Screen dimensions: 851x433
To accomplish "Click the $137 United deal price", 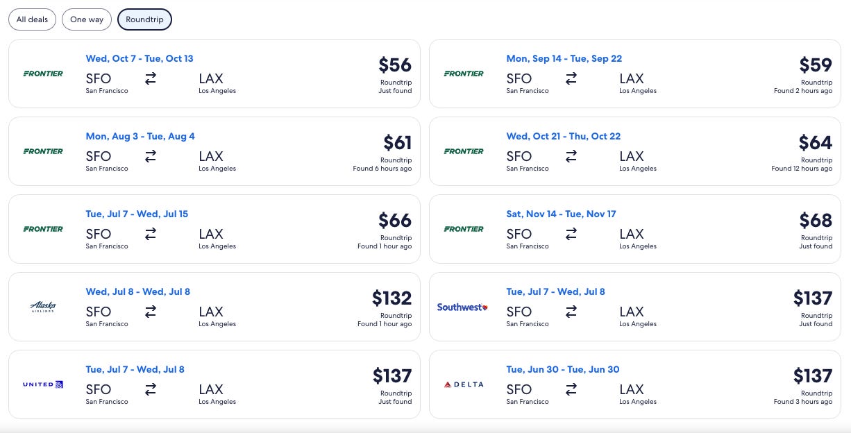I will click(392, 375).
